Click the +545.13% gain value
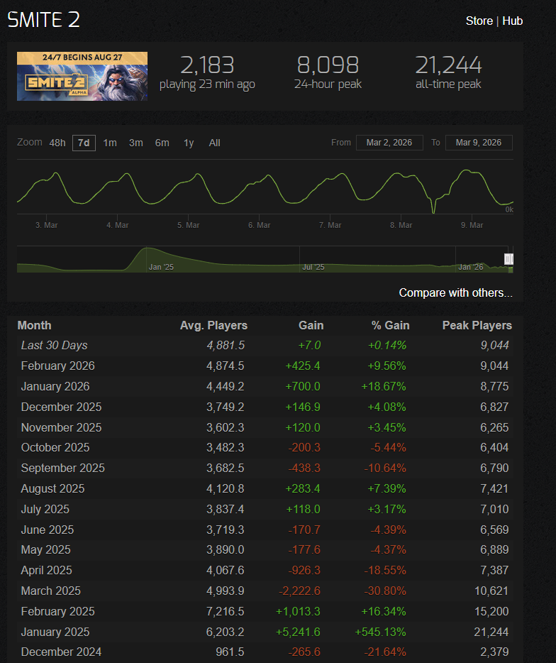The image size is (556, 663). tap(380, 632)
